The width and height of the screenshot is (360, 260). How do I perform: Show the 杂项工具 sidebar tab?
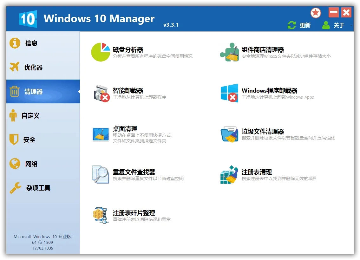(43, 188)
